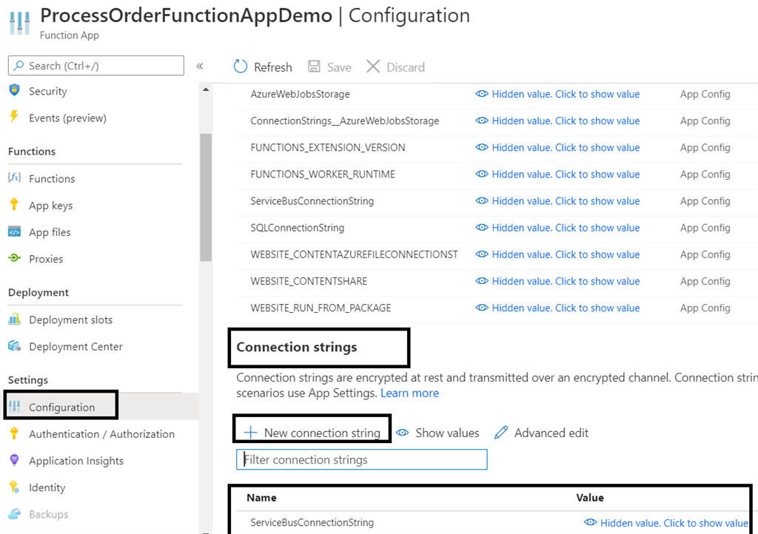Click the App keys key icon
This screenshot has width=758, height=534.
(x=15, y=205)
